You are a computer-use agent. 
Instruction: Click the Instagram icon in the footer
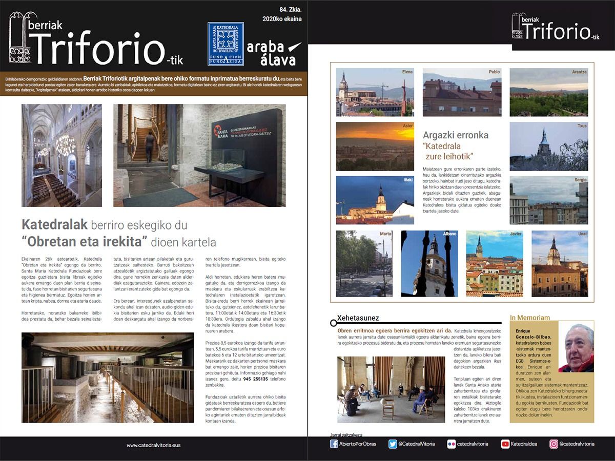553,444
